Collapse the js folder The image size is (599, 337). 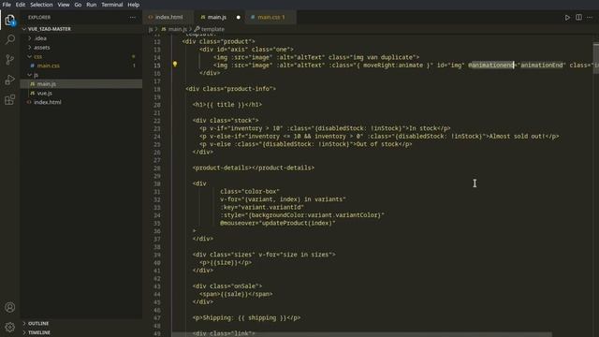point(81,75)
